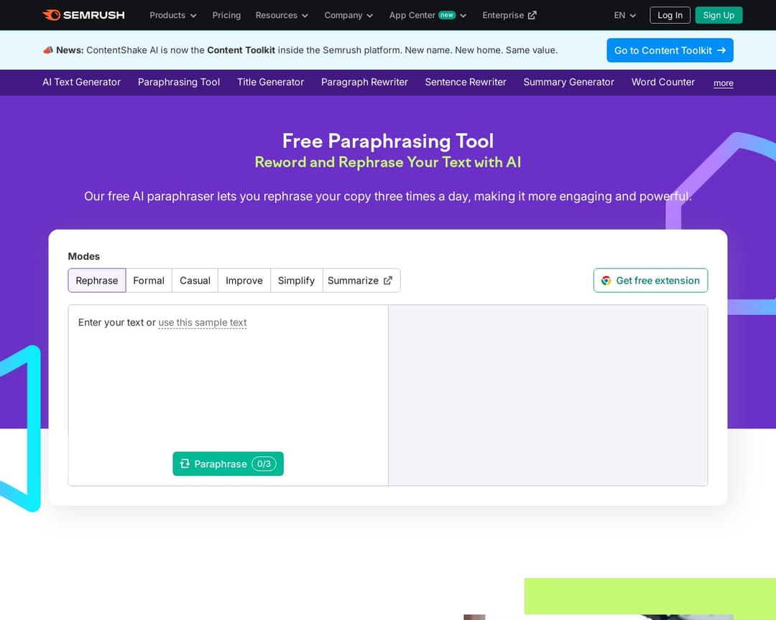
Task: Click use this sample text link
Action: (203, 323)
